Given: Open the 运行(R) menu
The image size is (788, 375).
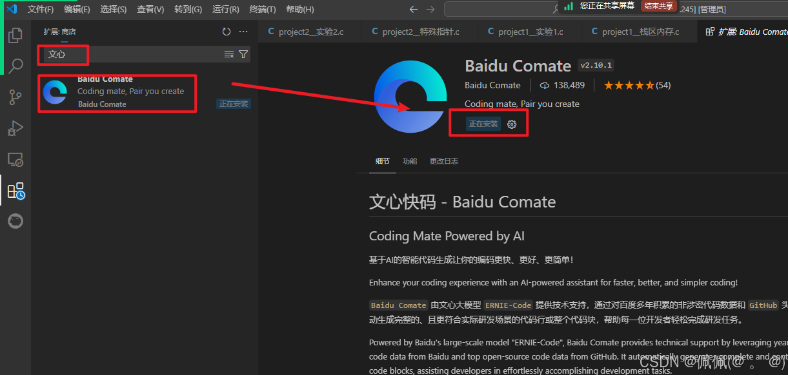Looking at the screenshot, I should (225, 9).
